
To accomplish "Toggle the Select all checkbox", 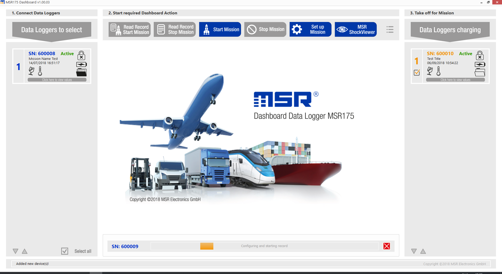I will coord(65,251).
